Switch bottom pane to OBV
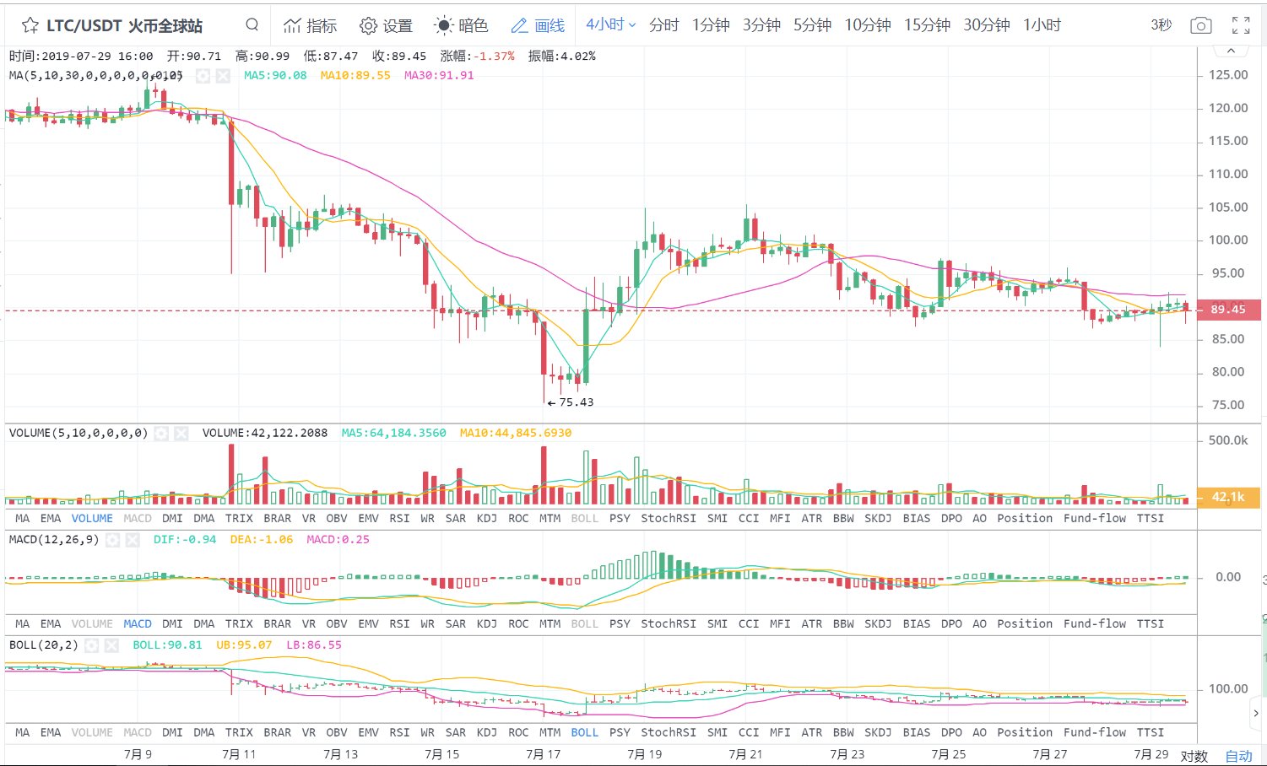Image resolution: width=1267 pixels, height=766 pixels. [337, 733]
